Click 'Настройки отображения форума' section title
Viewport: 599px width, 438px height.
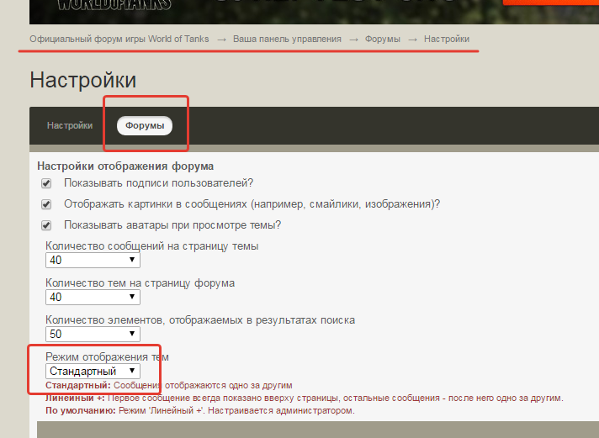pyautogui.click(x=125, y=166)
